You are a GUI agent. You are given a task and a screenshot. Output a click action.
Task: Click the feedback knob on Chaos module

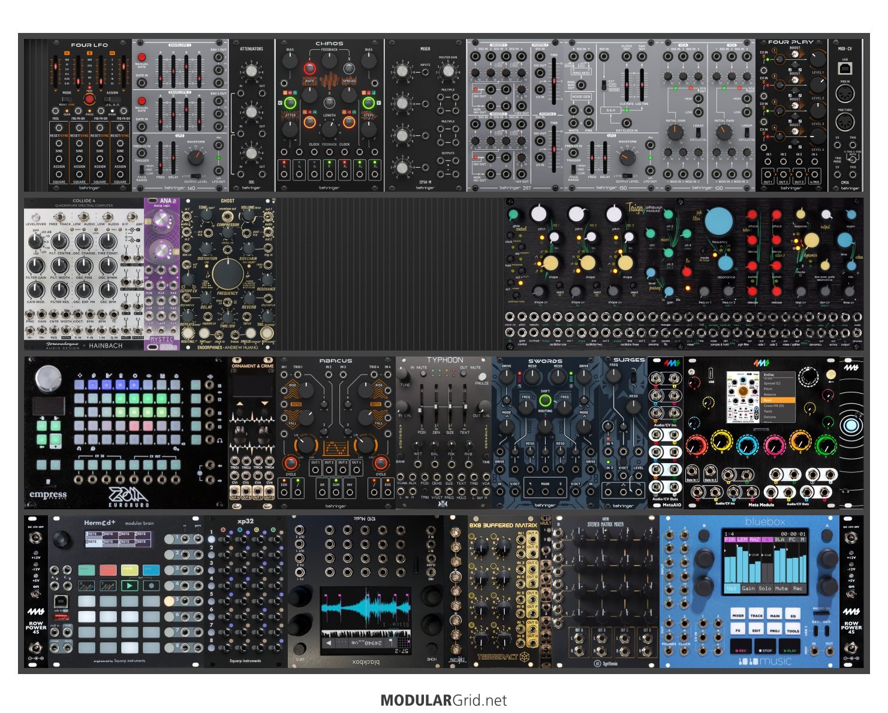[329, 61]
